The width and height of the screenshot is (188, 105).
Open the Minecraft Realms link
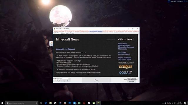[x=124, y=45]
